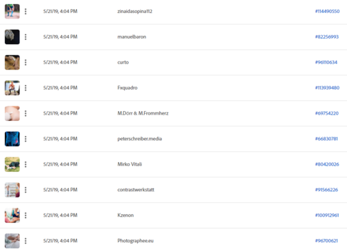Open the manuelbaron dark thumbnail image
This screenshot has height=252, width=347.
(x=12, y=37)
